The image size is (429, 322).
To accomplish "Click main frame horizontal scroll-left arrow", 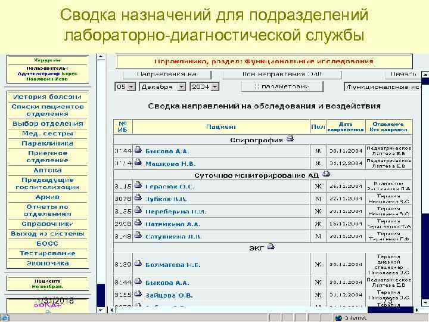I will point(111,310).
